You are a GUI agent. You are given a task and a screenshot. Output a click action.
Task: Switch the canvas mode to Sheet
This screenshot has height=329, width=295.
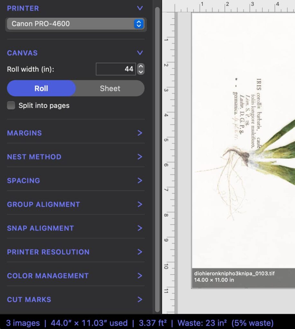110,88
